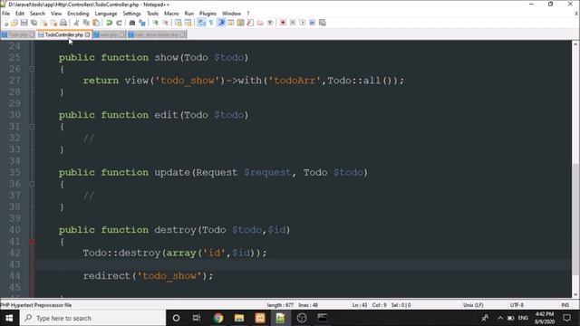Close current document using toolbar icon
This screenshot has height=326, width=580.
(x=44, y=23)
